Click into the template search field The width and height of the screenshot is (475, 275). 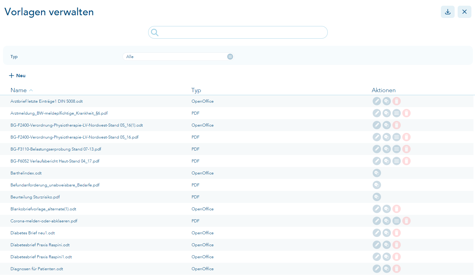tap(238, 32)
